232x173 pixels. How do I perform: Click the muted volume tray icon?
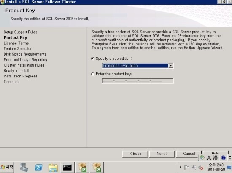pos(201,168)
